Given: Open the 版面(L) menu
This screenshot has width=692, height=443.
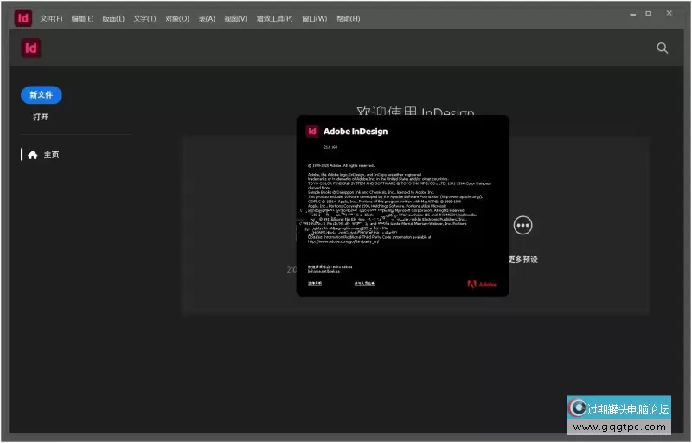Looking at the screenshot, I should point(113,18).
